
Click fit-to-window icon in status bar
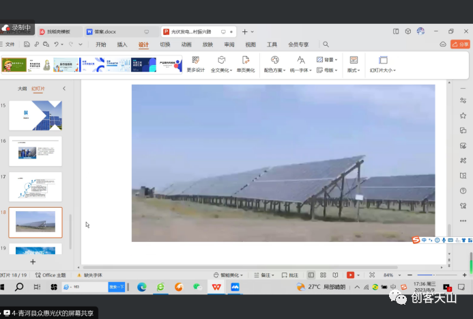pyautogui.click(x=372, y=275)
